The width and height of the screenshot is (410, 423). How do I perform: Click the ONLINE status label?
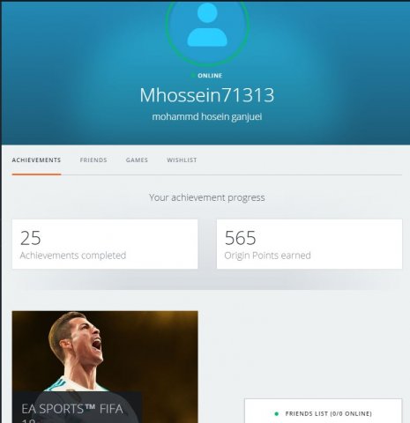point(210,76)
